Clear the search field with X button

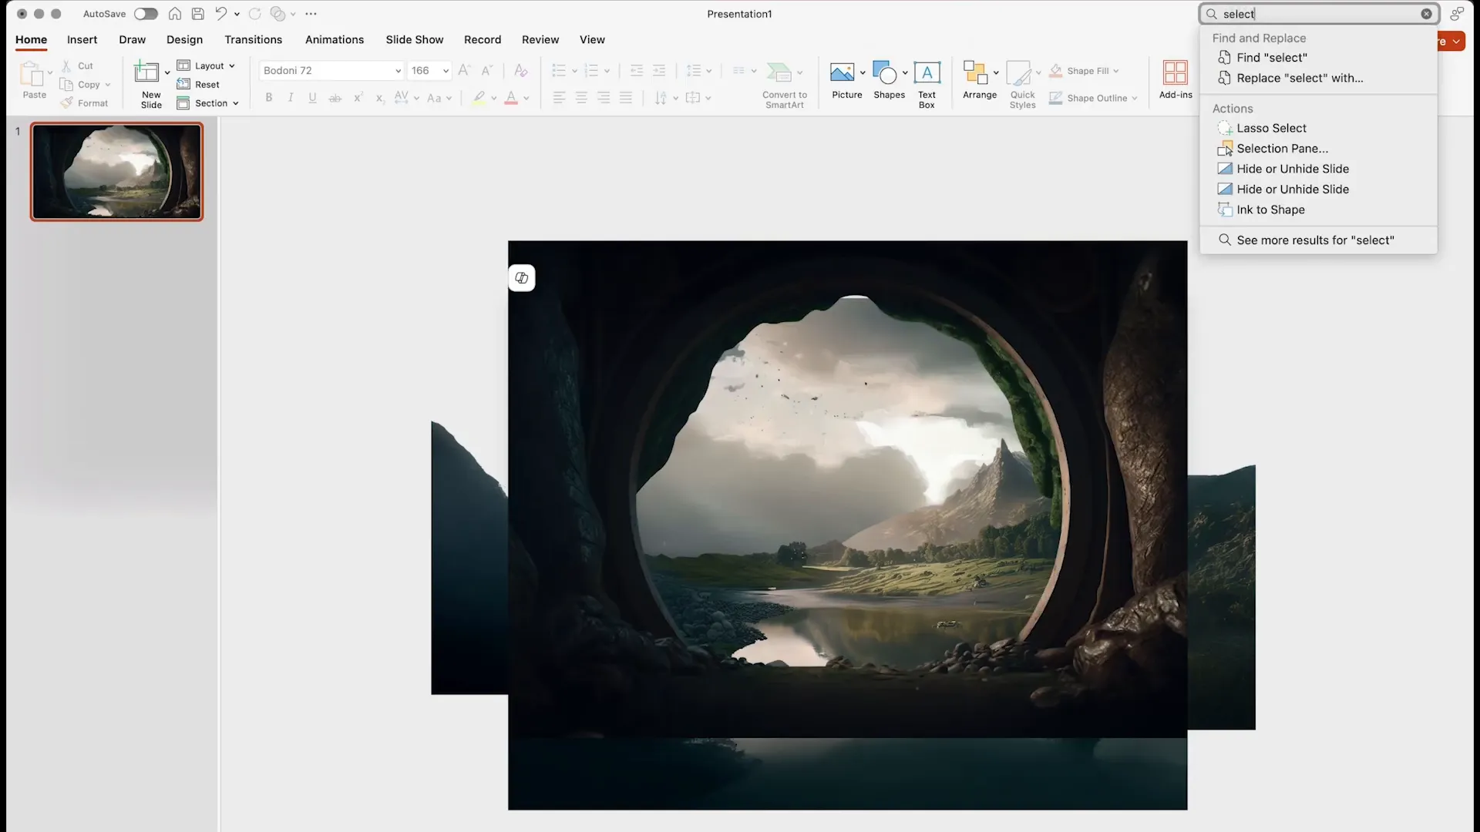(1427, 14)
